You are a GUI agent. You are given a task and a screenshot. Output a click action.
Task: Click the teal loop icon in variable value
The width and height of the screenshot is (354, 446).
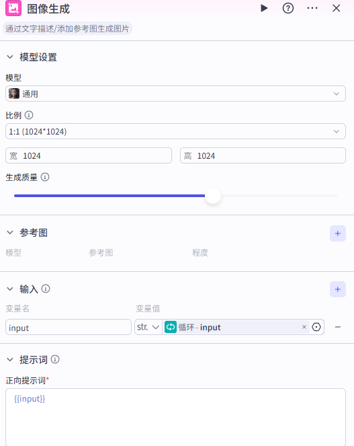(x=171, y=327)
